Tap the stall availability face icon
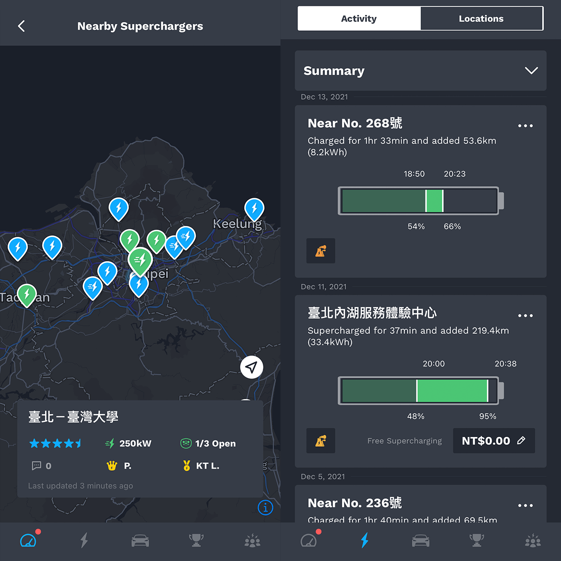561x561 pixels. tap(186, 443)
